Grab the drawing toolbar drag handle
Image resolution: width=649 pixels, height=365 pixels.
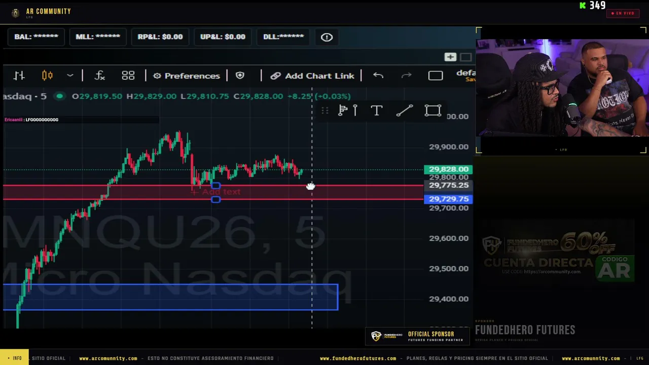pos(325,111)
